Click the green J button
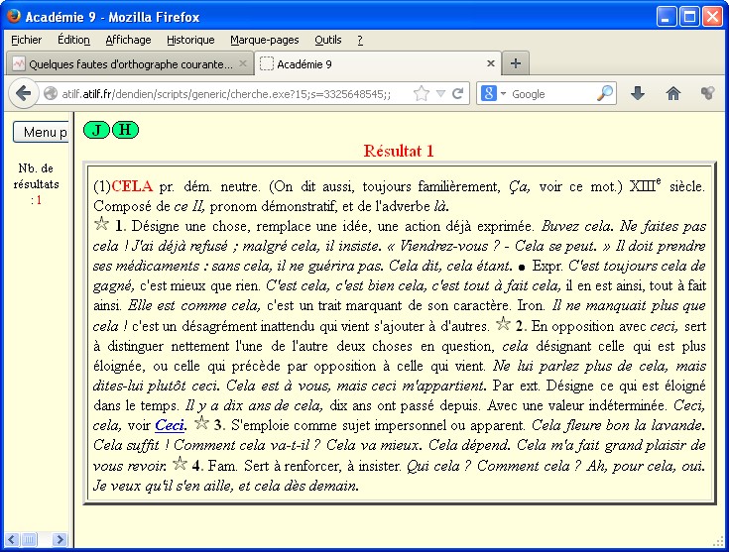 pyautogui.click(x=96, y=130)
